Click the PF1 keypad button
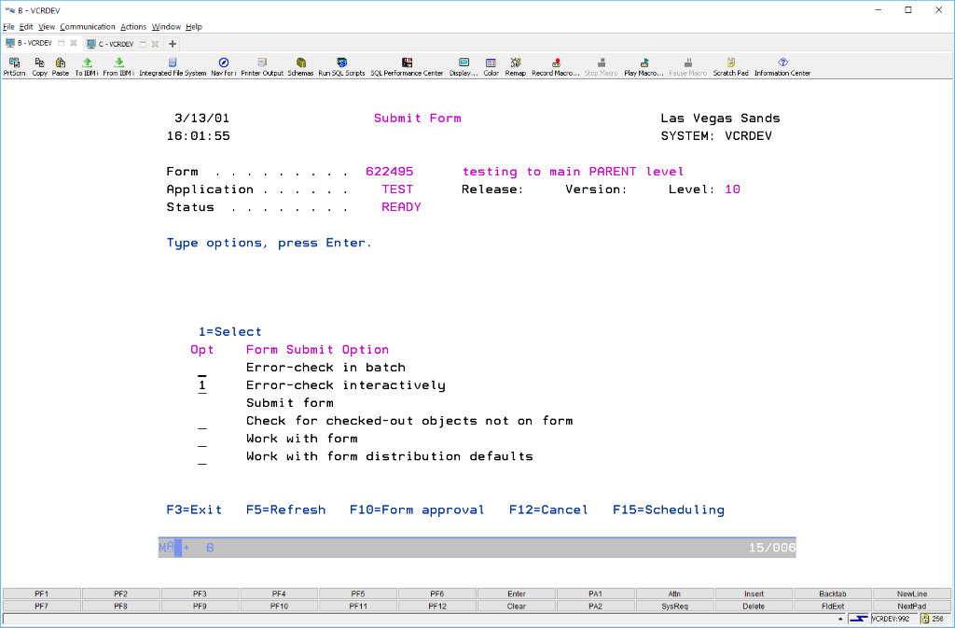955x628 pixels. coord(42,593)
